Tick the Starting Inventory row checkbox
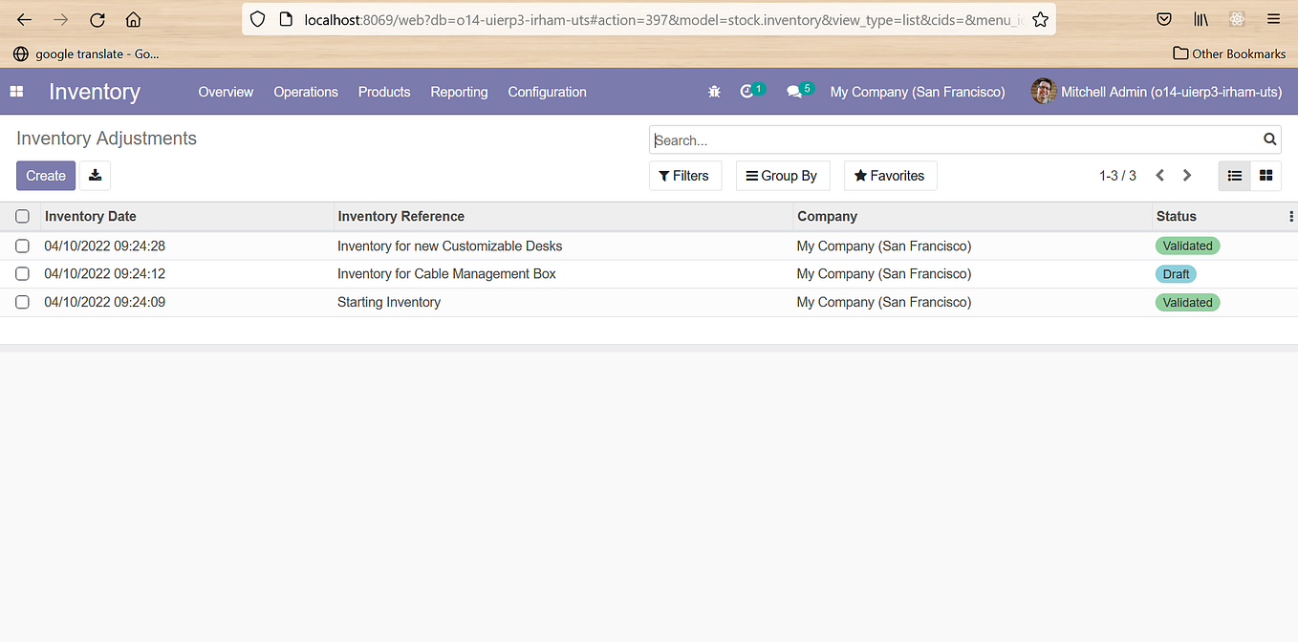Viewport: 1298px width, 642px height. (x=22, y=302)
